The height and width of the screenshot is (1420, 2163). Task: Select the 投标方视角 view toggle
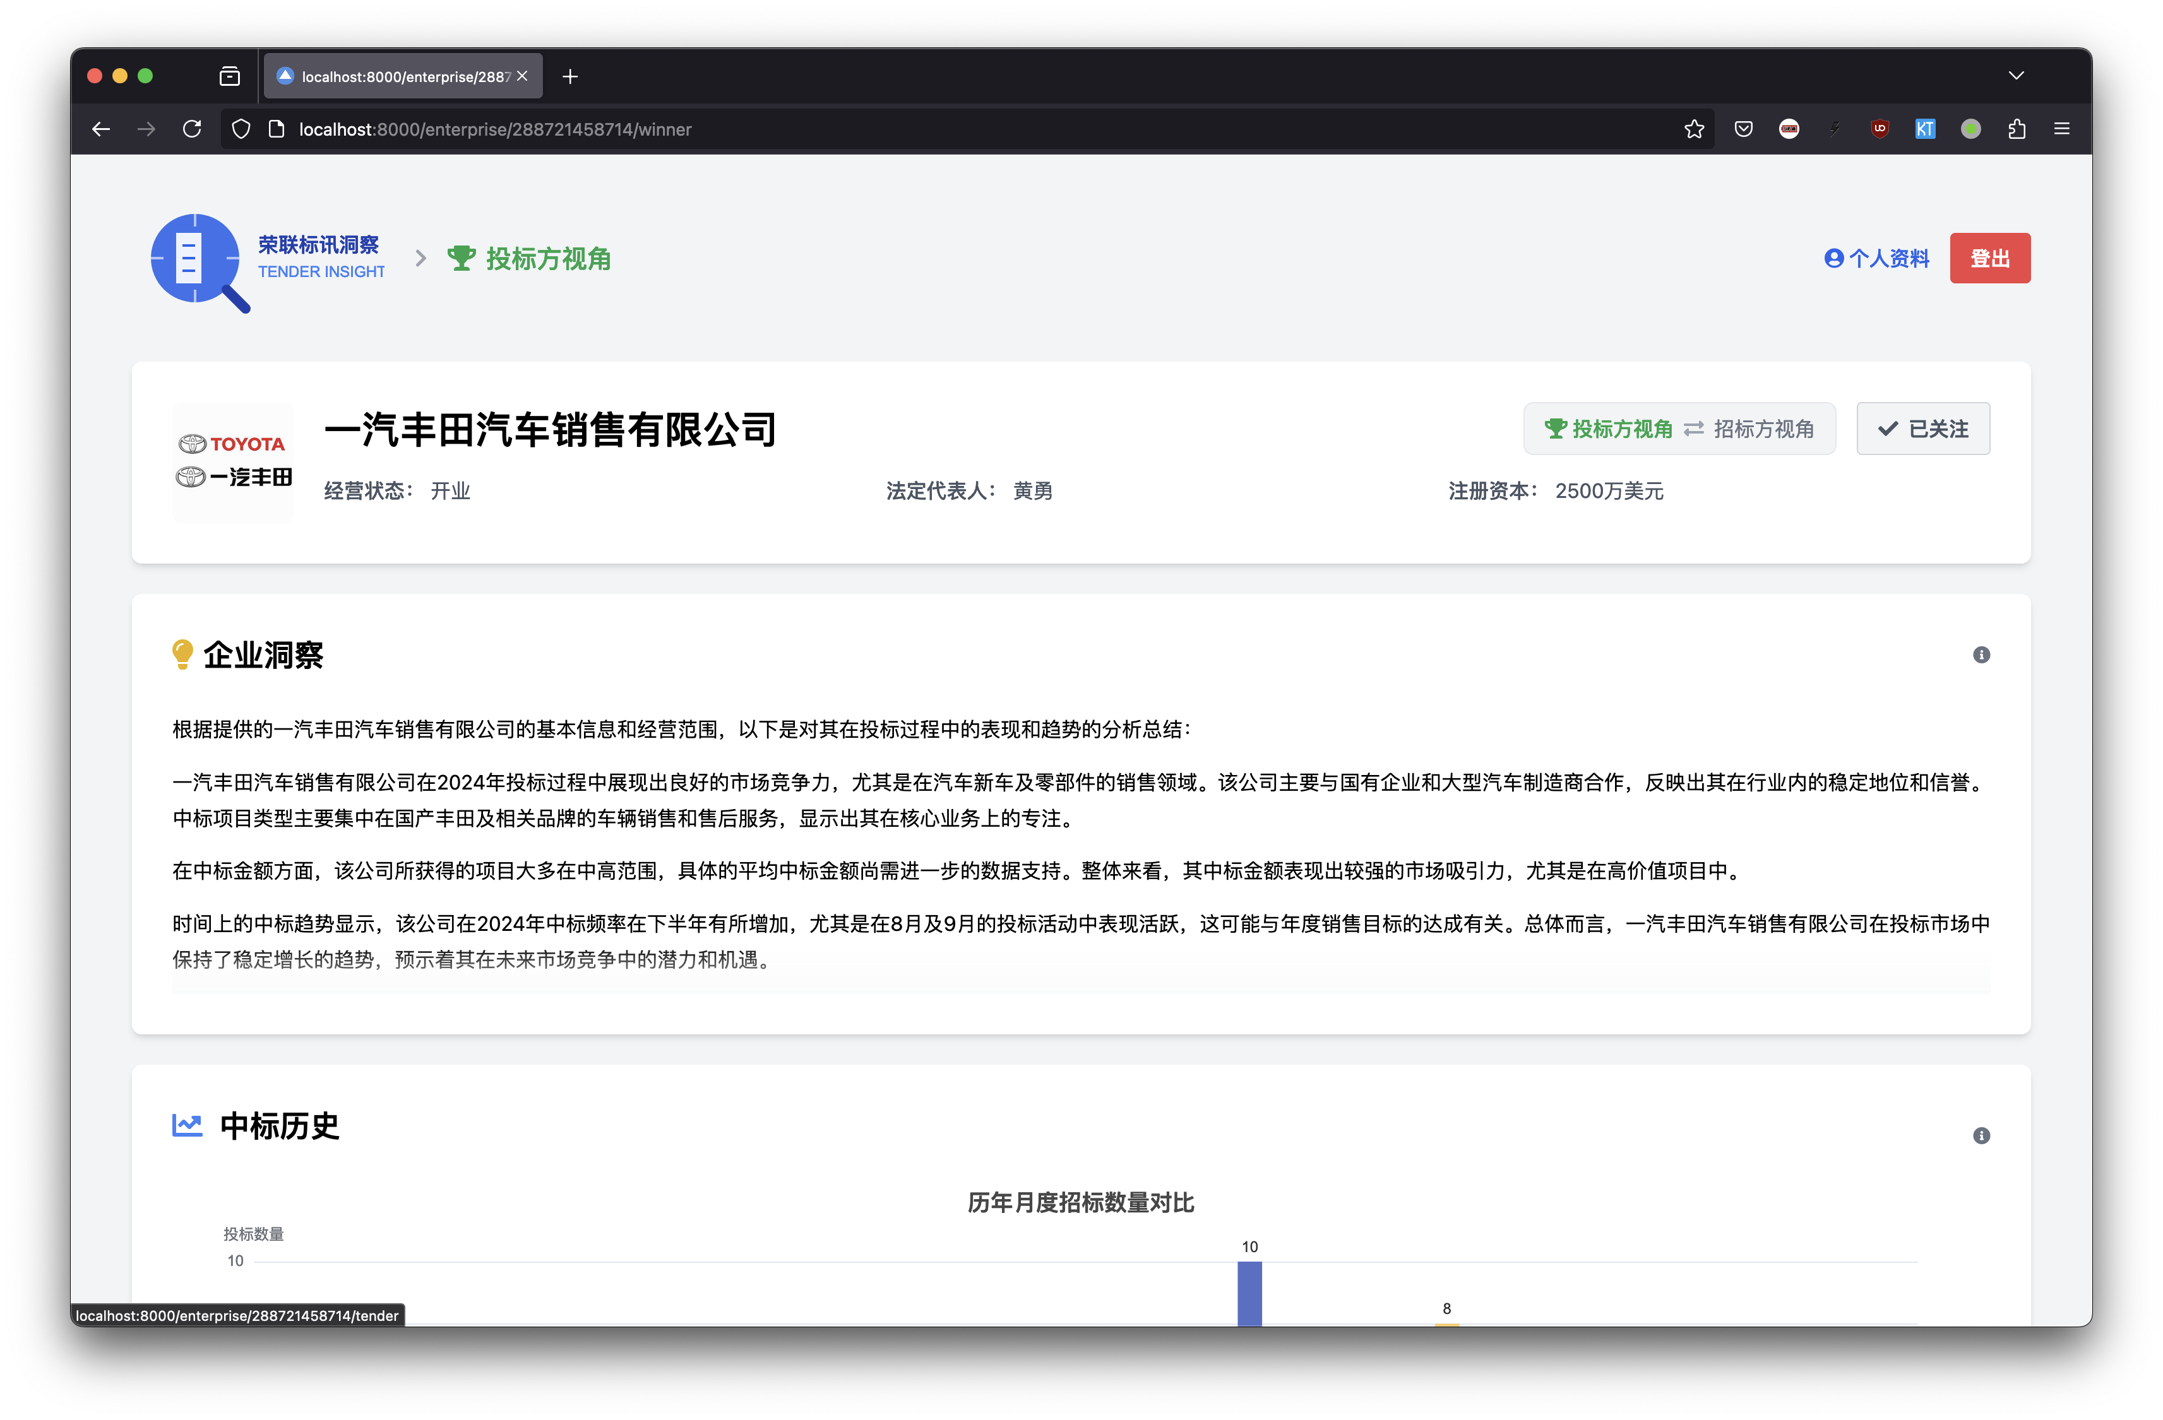coord(1609,429)
